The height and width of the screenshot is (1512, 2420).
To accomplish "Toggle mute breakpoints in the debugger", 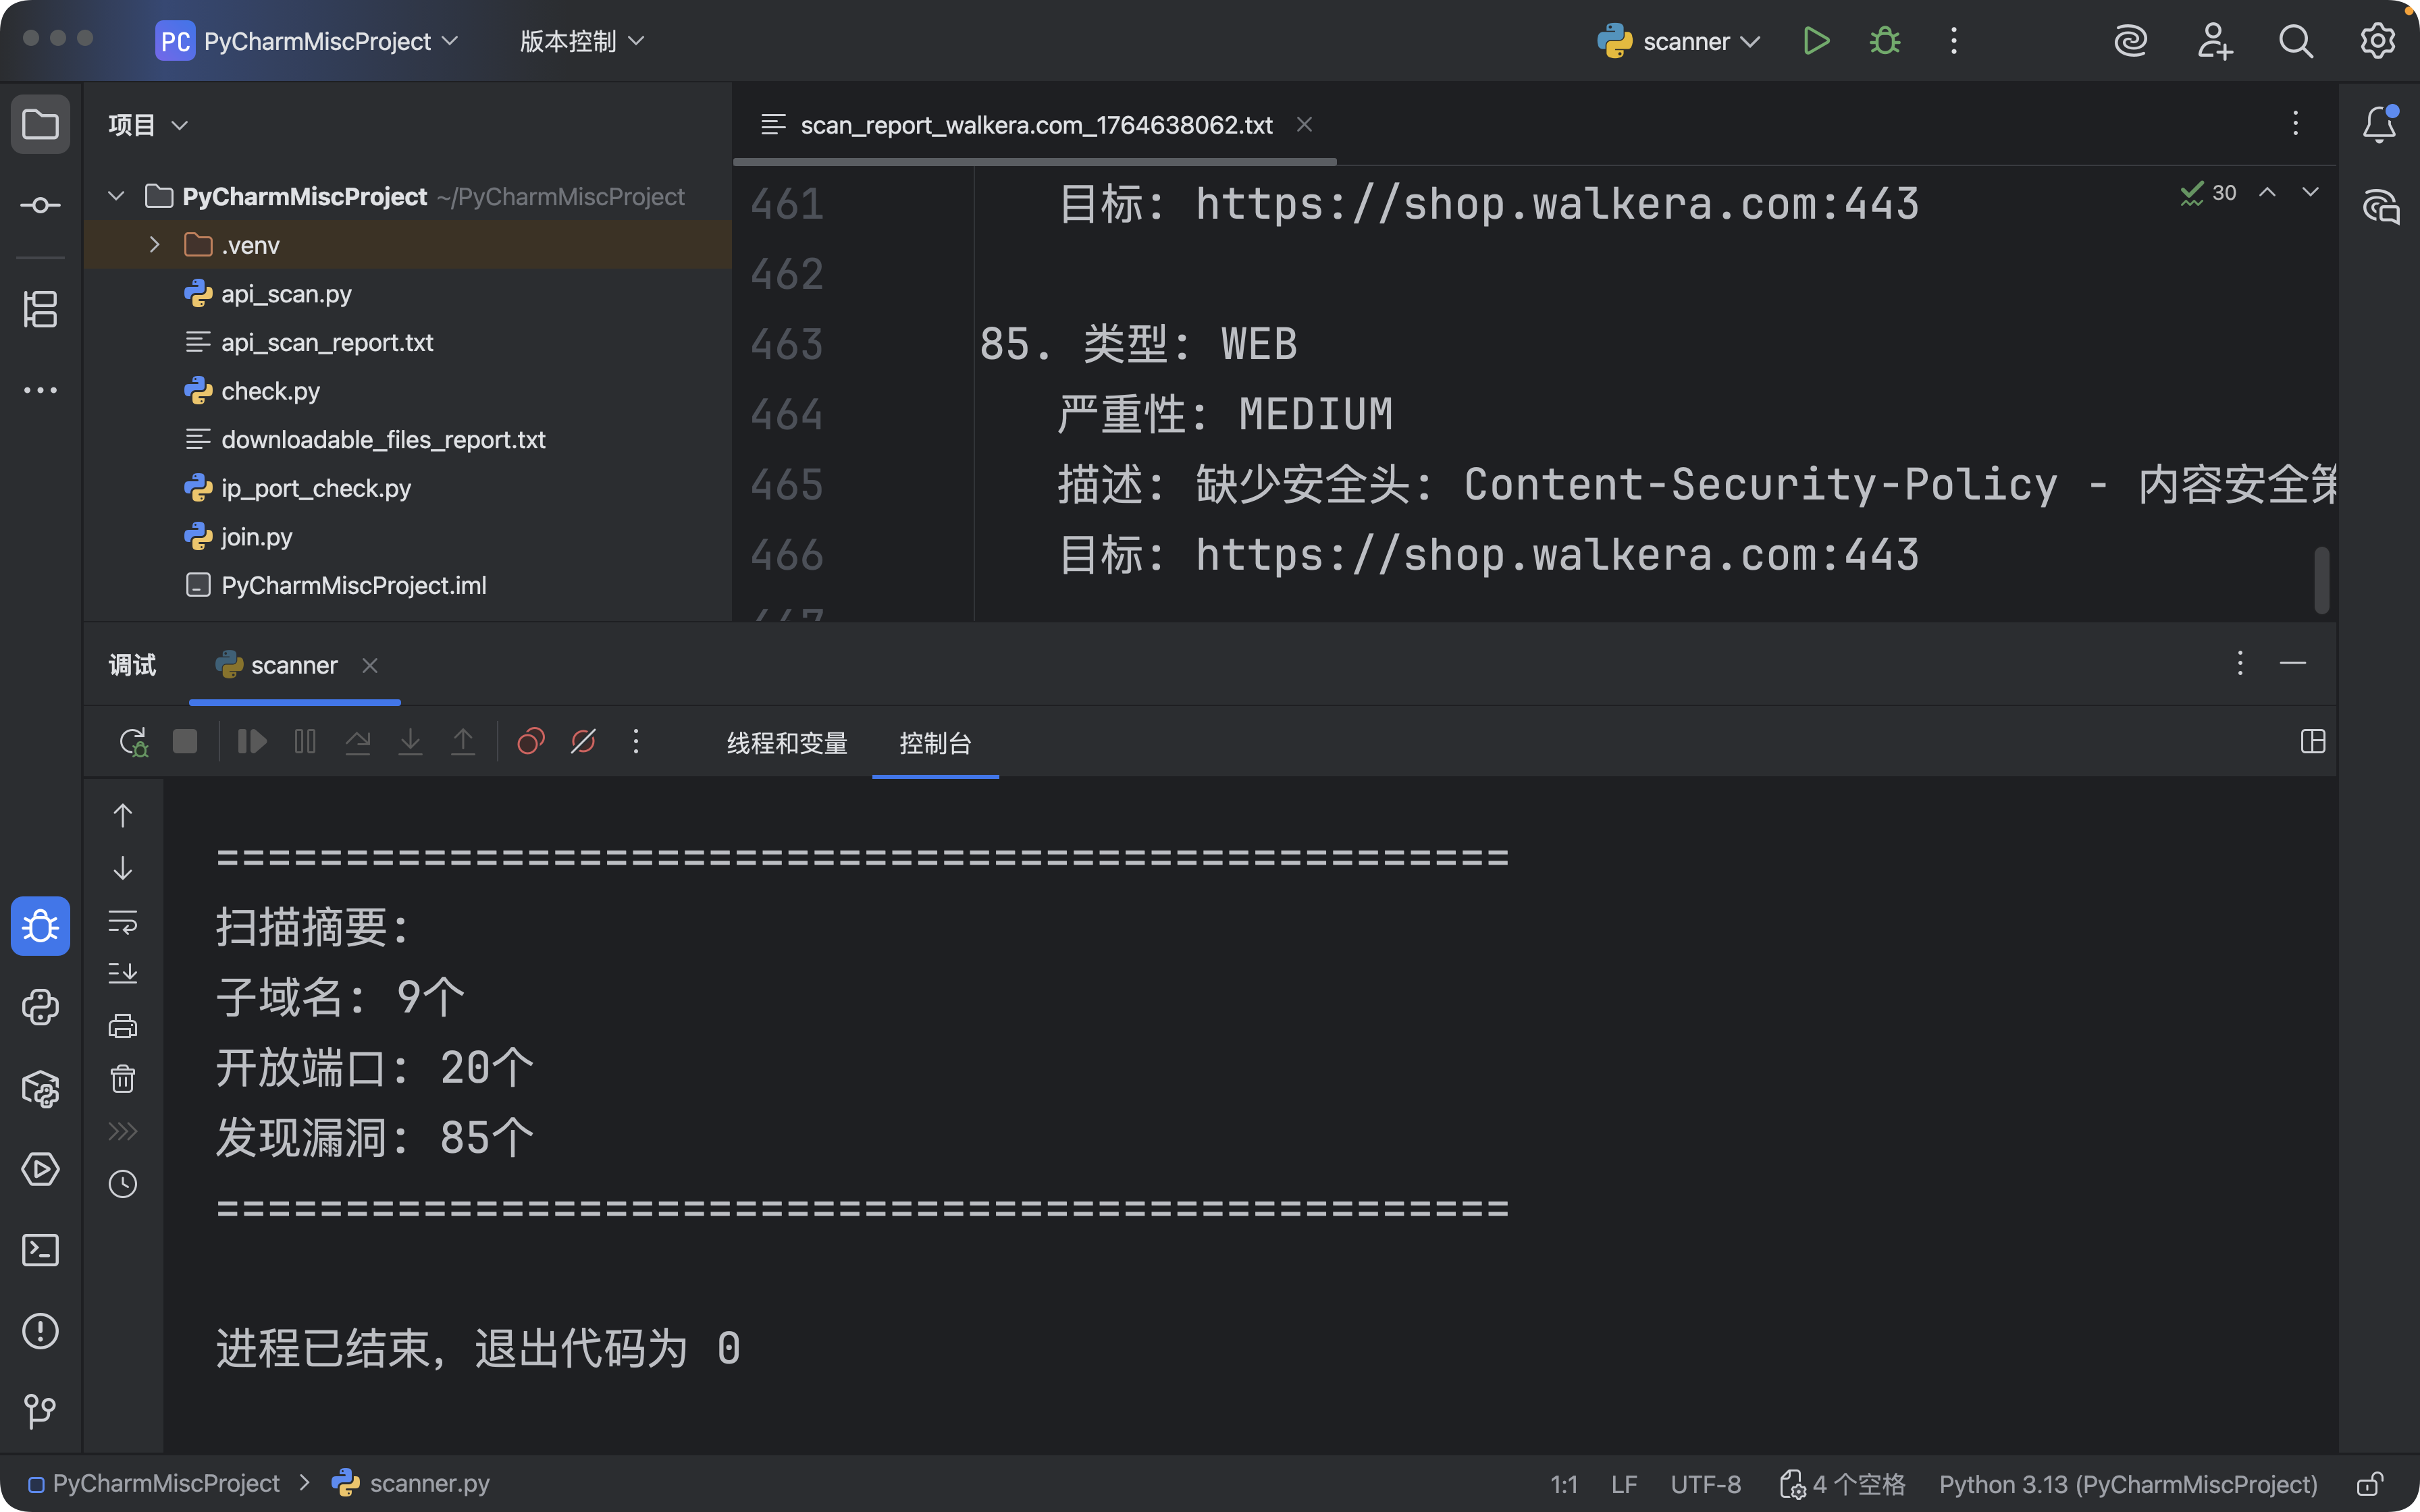I will click(x=583, y=742).
